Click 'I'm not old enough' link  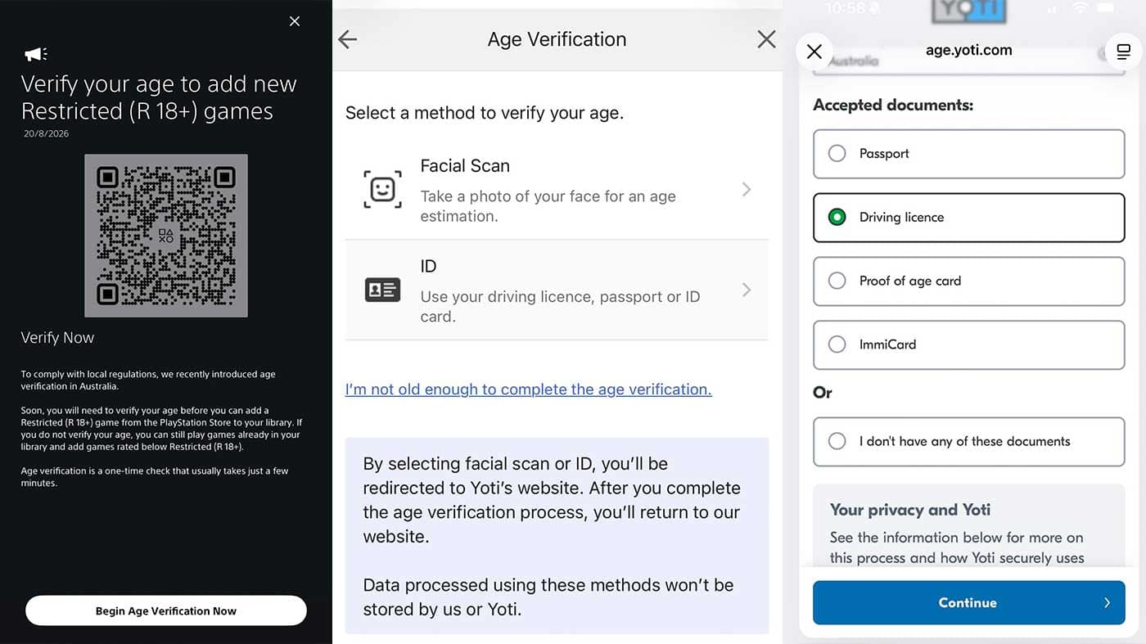[x=529, y=390]
